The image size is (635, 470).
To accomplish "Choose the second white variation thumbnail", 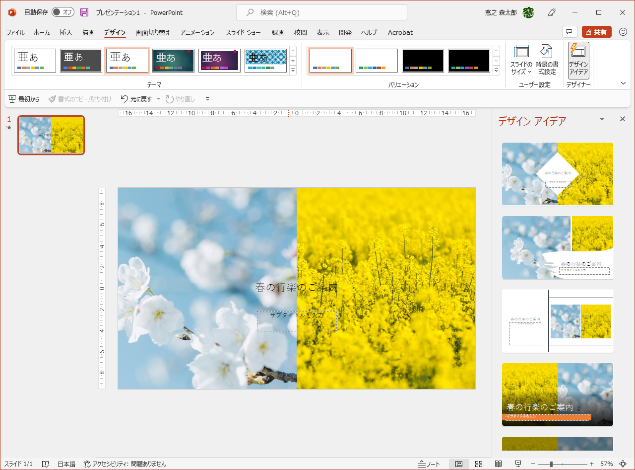I will click(377, 61).
